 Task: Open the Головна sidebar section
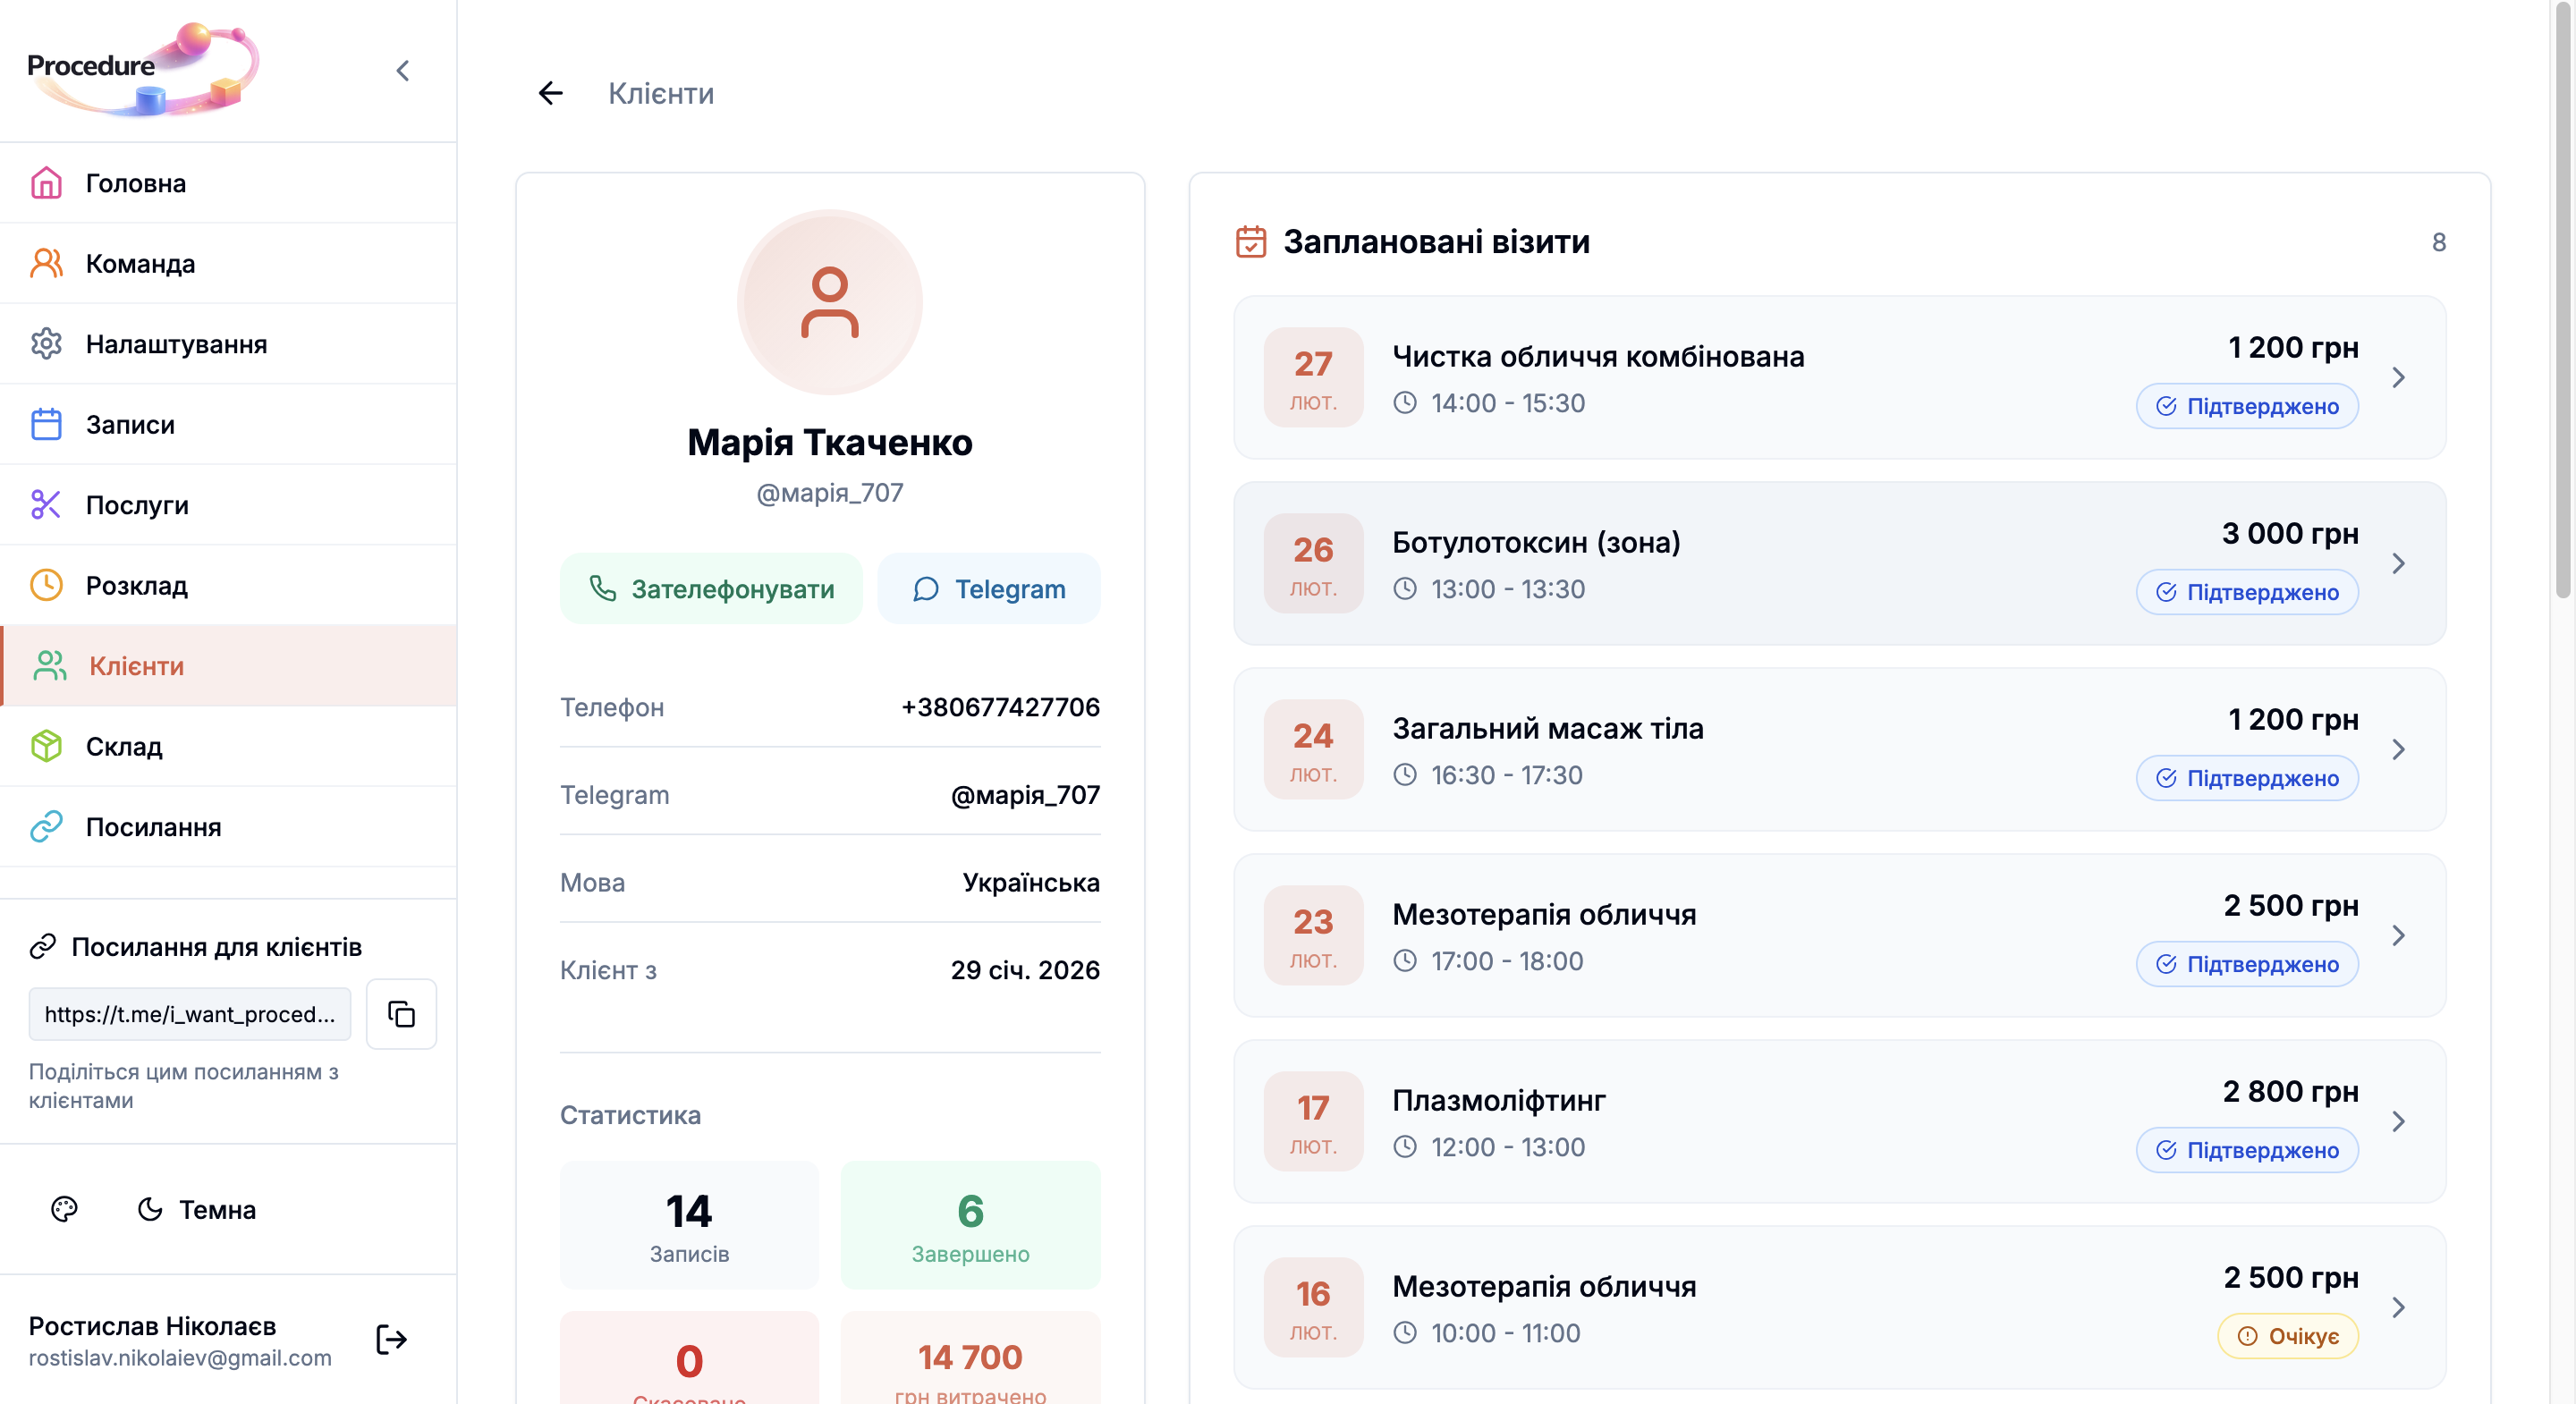click(x=135, y=183)
